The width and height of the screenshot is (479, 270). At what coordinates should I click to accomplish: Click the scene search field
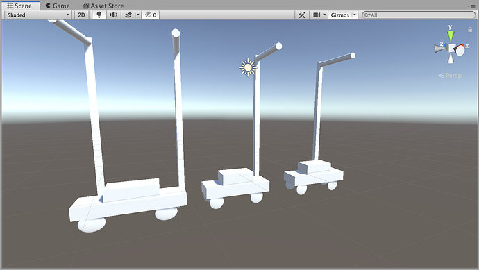click(x=419, y=15)
